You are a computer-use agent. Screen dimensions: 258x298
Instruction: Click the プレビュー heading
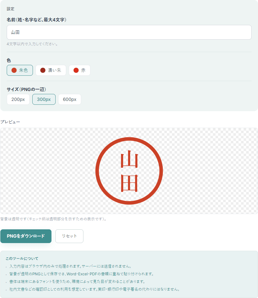click(10, 122)
